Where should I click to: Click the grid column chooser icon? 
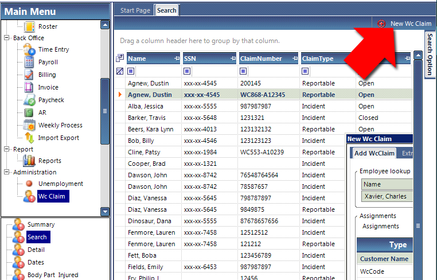click(x=120, y=58)
